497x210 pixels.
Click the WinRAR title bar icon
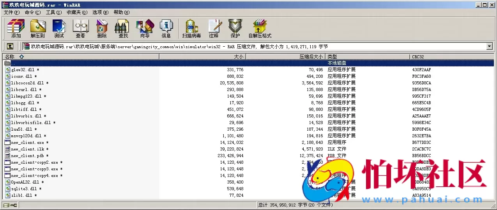[4, 5]
